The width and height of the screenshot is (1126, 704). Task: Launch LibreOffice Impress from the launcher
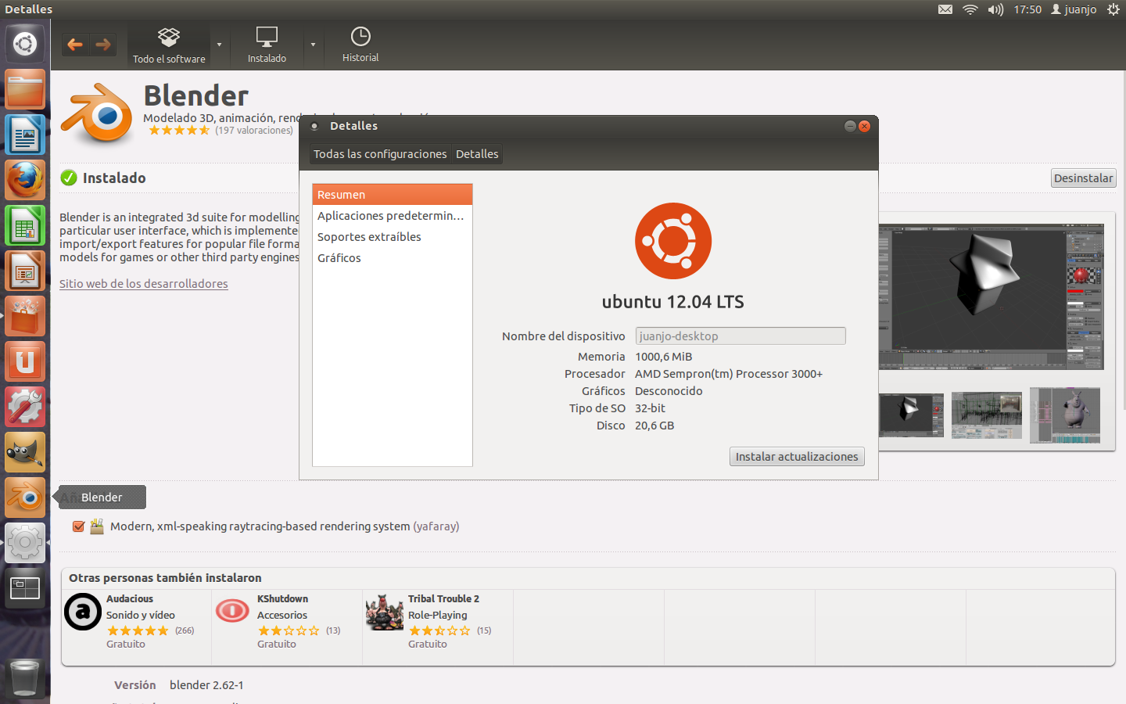[25, 271]
